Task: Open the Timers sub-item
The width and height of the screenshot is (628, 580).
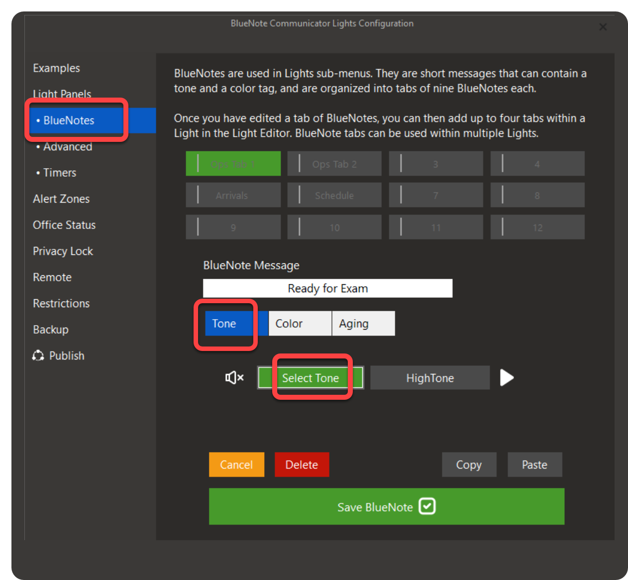Action: (x=56, y=173)
